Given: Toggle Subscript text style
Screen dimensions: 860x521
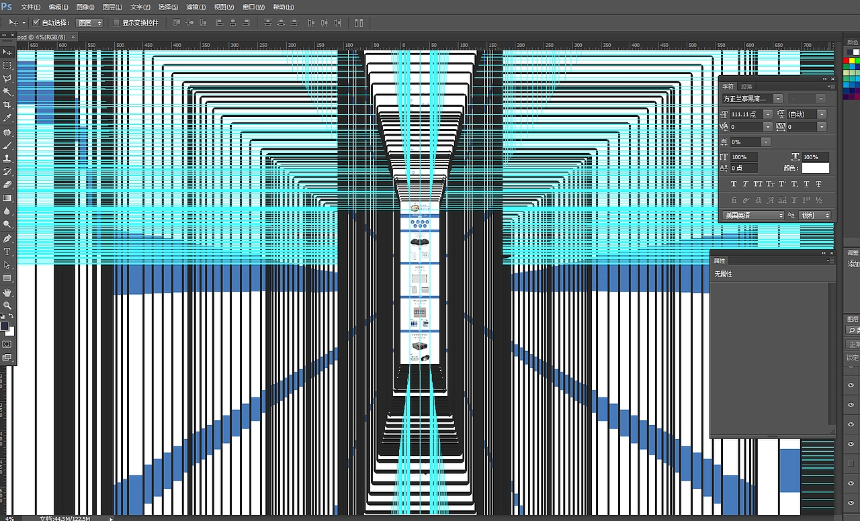Looking at the screenshot, I should (x=794, y=184).
